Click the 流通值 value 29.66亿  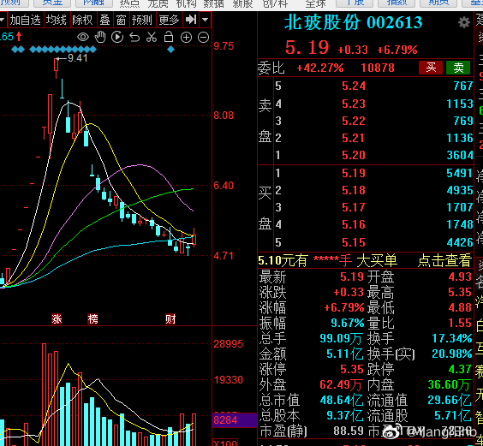tap(449, 400)
